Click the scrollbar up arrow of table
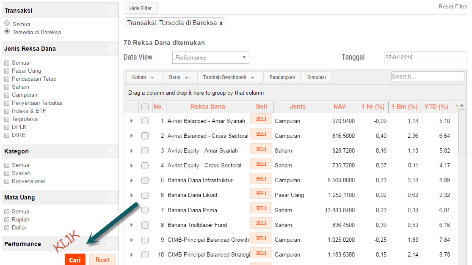Image resolution: width=472 pixels, height=265 pixels. coord(462,105)
